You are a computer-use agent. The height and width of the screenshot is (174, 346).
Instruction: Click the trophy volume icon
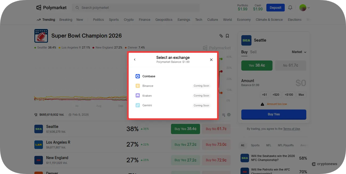click(36, 115)
